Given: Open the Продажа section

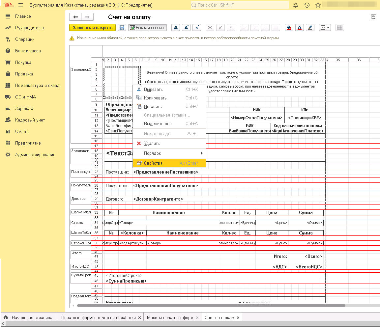Looking at the screenshot, I should pyautogui.click(x=33, y=74).
